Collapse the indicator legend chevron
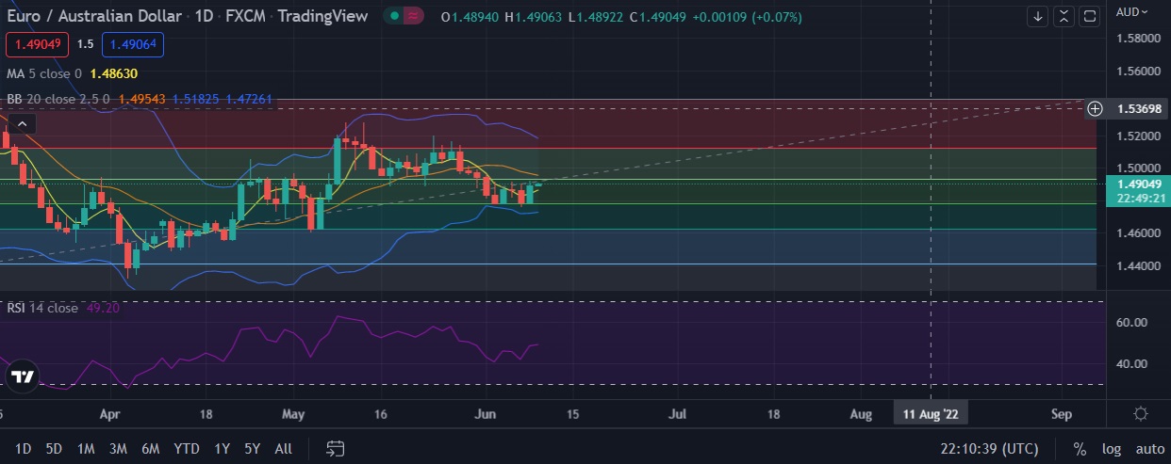The width and height of the screenshot is (1171, 464). click(23, 122)
